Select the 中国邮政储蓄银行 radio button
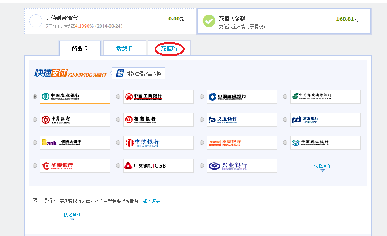 click(x=285, y=96)
